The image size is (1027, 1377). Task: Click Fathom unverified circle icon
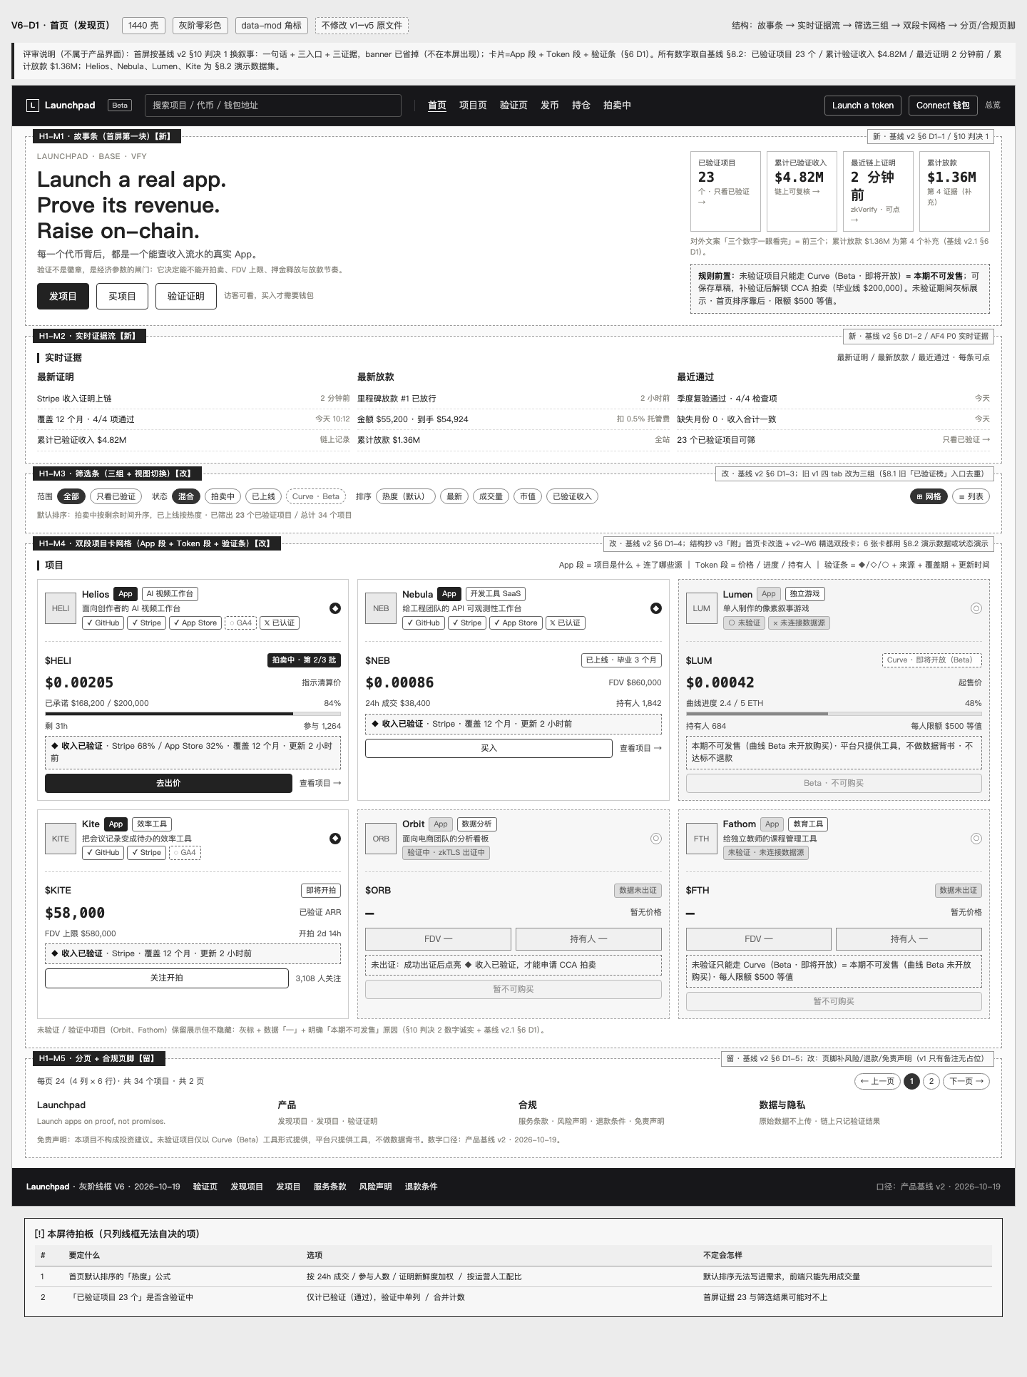976,839
